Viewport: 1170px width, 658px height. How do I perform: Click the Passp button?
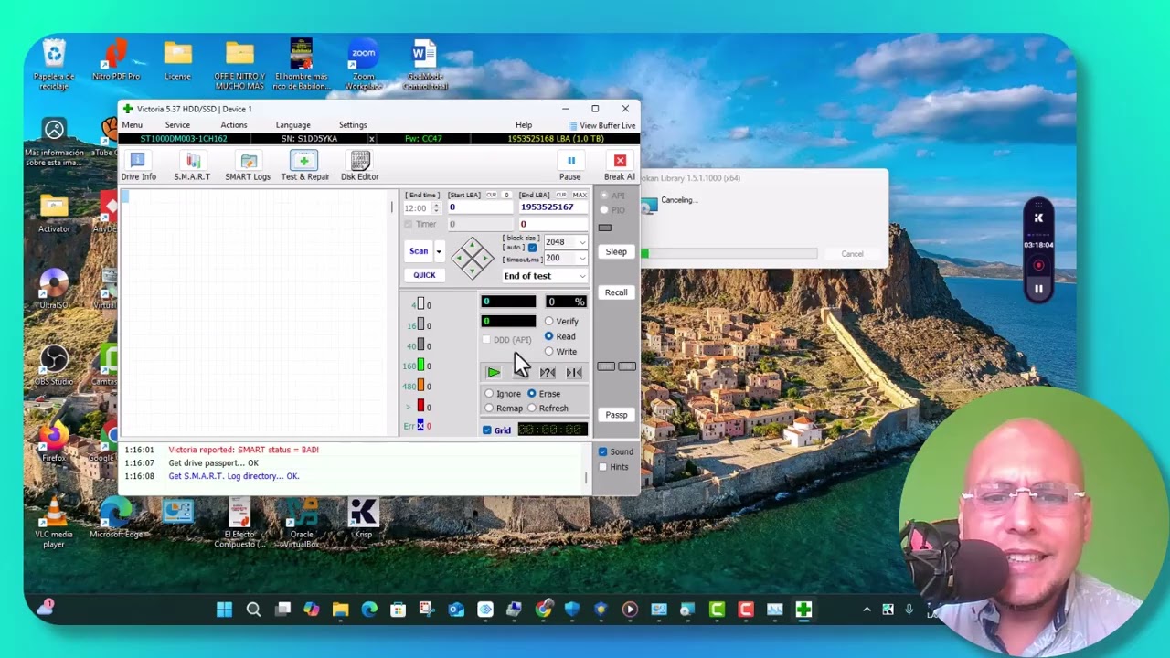616,415
